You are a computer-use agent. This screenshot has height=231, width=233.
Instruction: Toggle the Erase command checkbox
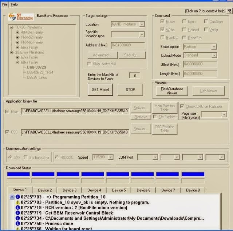click(162, 22)
